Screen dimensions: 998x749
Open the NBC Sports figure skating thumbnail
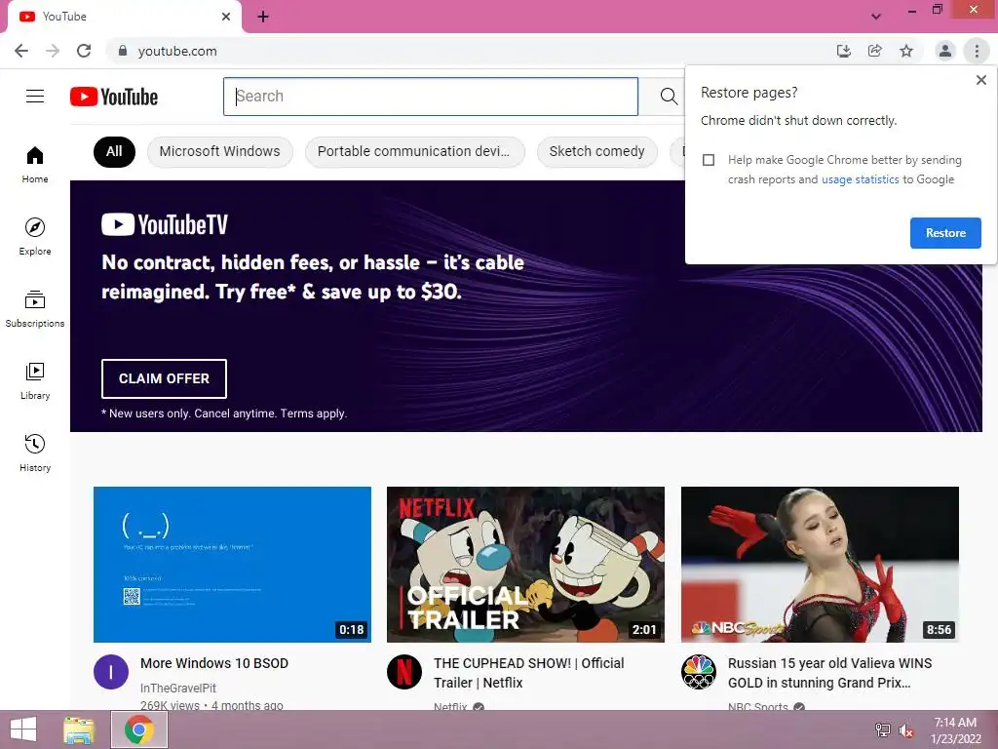click(820, 565)
